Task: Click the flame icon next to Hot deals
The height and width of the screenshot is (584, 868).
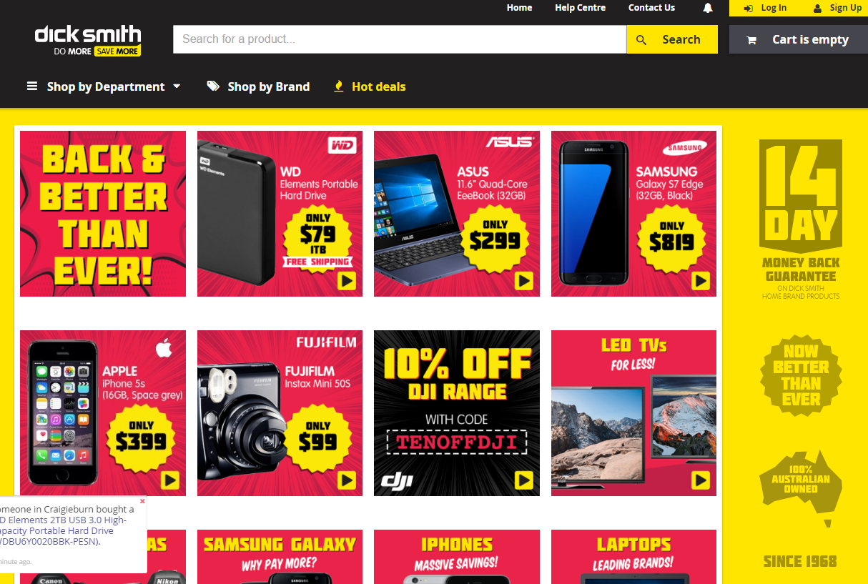Action: pos(339,86)
